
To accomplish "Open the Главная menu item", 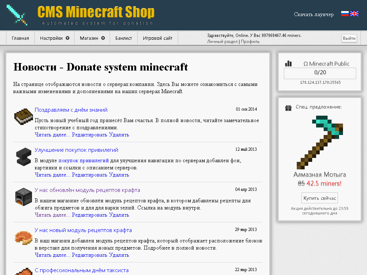I will 20,38.
